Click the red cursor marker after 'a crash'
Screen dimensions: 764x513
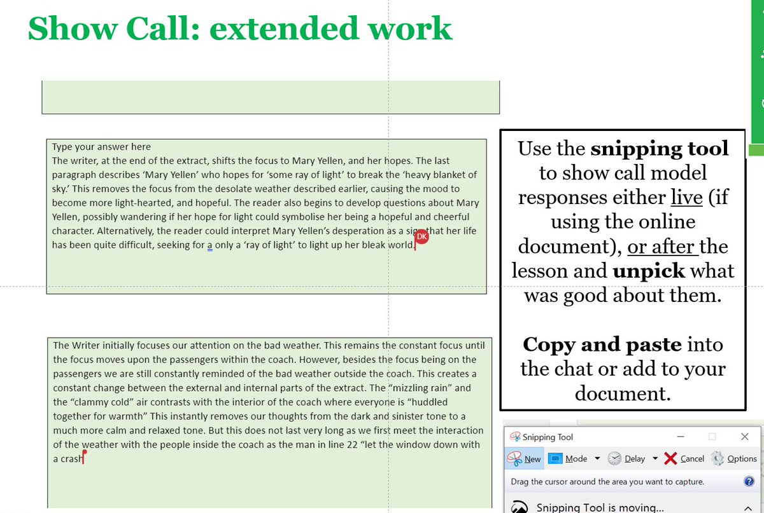click(84, 456)
